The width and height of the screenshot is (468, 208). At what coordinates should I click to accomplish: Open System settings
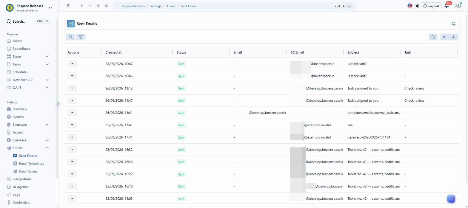pos(18,117)
